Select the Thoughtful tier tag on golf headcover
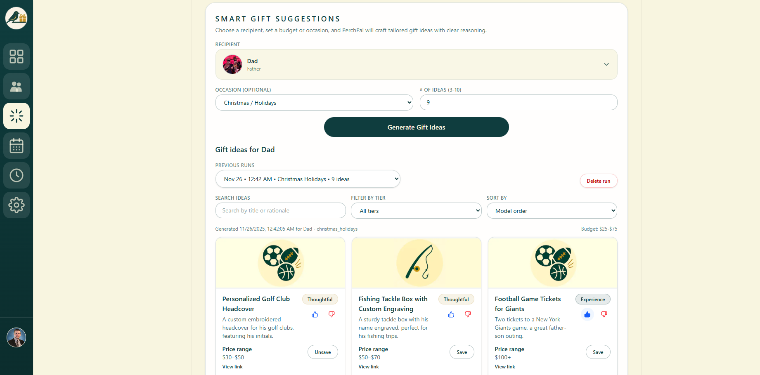This screenshot has width=760, height=375. pyautogui.click(x=320, y=299)
